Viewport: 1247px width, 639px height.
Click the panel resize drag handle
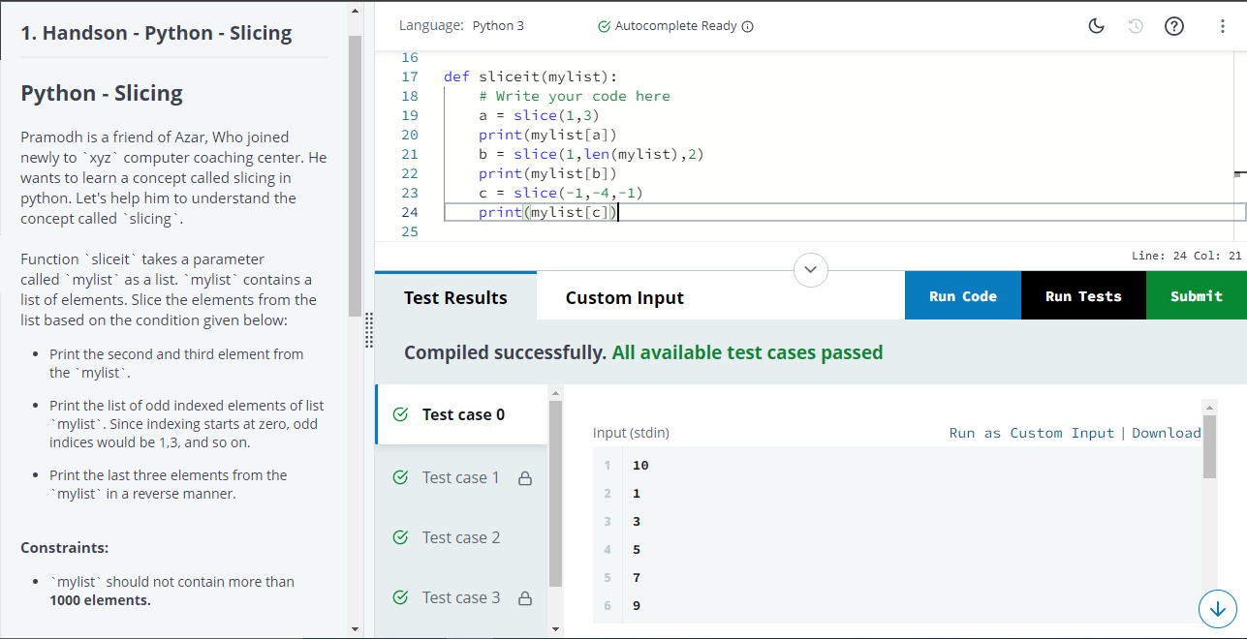pyautogui.click(x=369, y=330)
